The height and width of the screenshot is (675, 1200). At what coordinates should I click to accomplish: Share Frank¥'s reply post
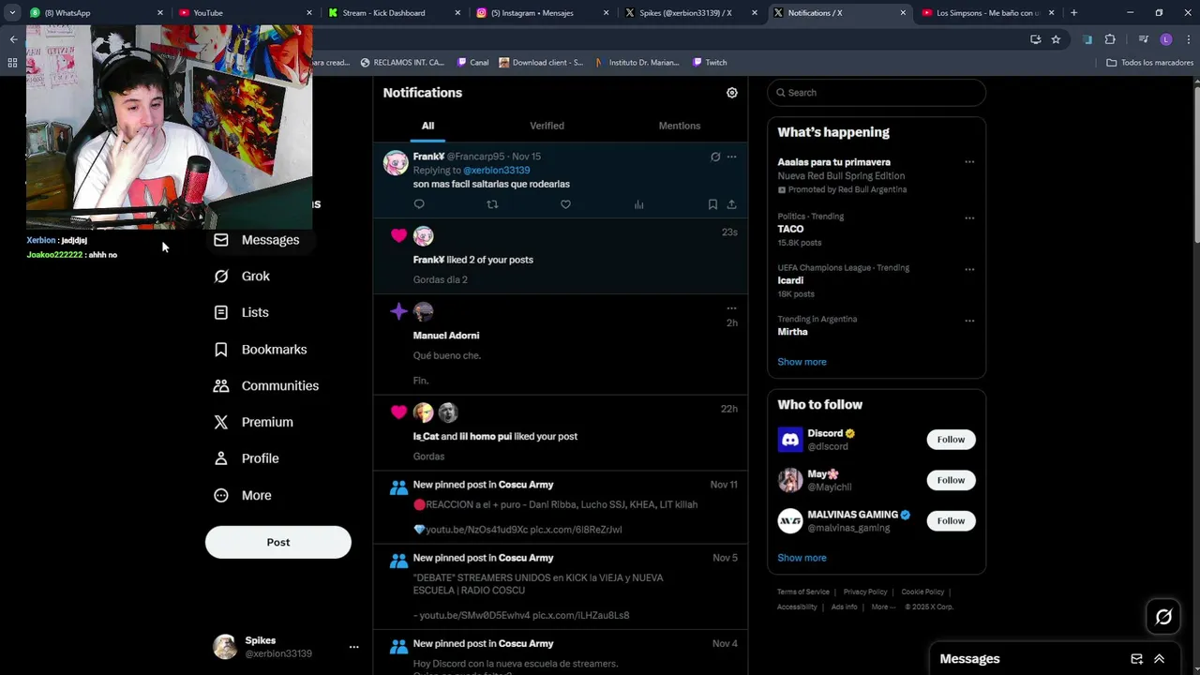tap(731, 204)
